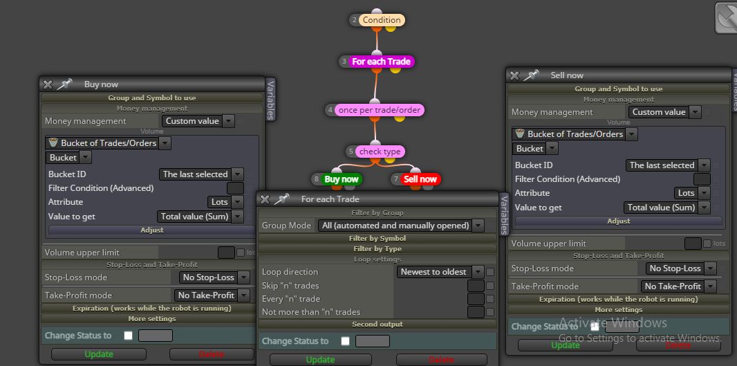This screenshot has height=366, width=737.
Task: Toggle the Loop direction row checkbox
Action: (490, 272)
